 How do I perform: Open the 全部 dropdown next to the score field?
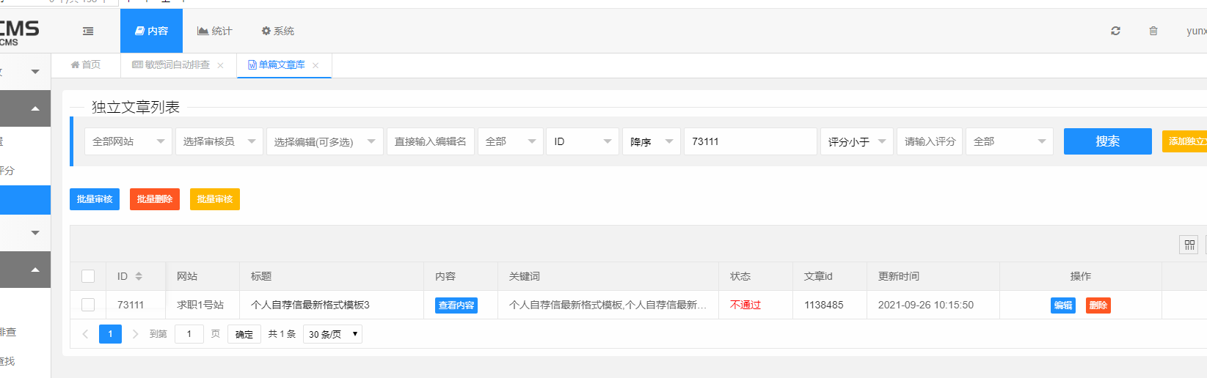click(1009, 141)
